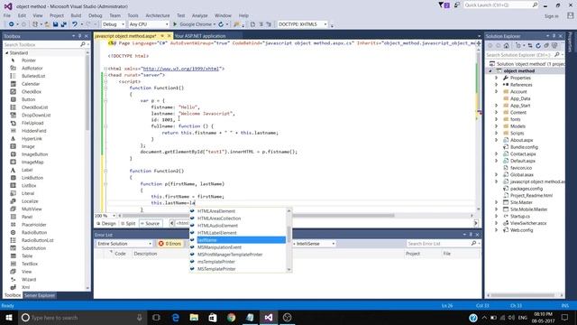Click the Search Toolbox input field
The image size is (577, 325).
point(45,44)
